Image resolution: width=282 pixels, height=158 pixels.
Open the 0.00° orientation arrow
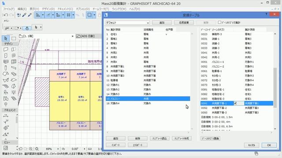click(x=85, y=149)
